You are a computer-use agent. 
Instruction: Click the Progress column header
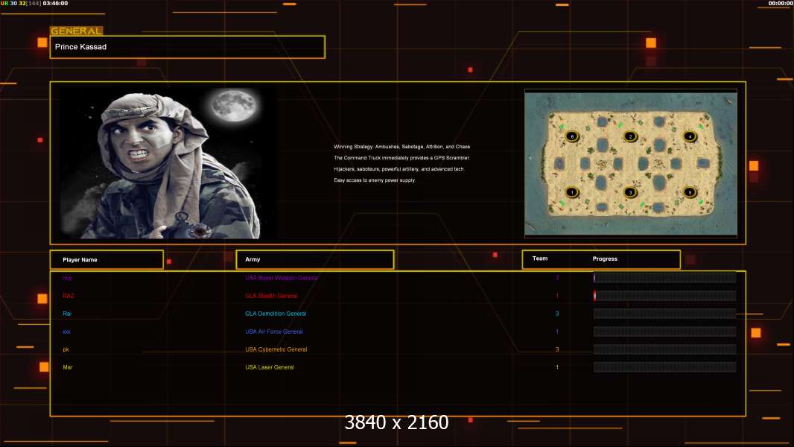[605, 259]
